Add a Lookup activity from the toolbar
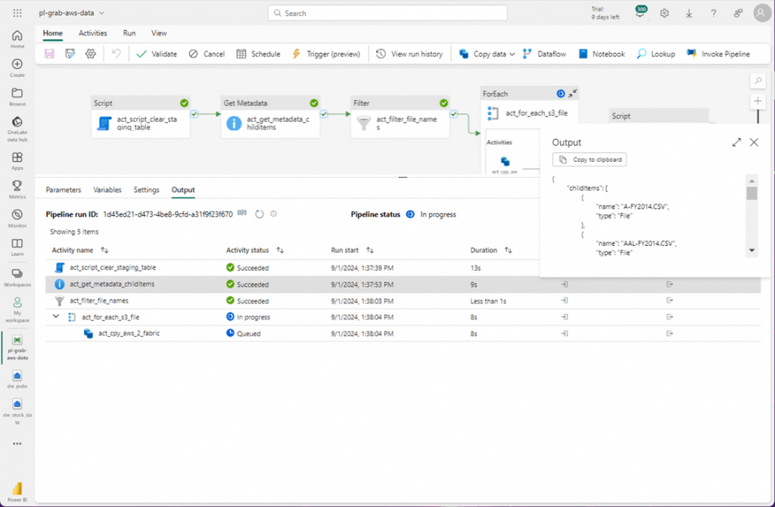This screenshot has width=775, height=507. (655, 54)
